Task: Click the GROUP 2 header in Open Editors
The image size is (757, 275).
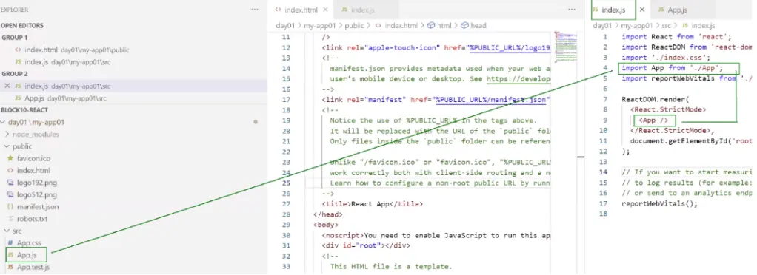Action: (x=15, y=74)
